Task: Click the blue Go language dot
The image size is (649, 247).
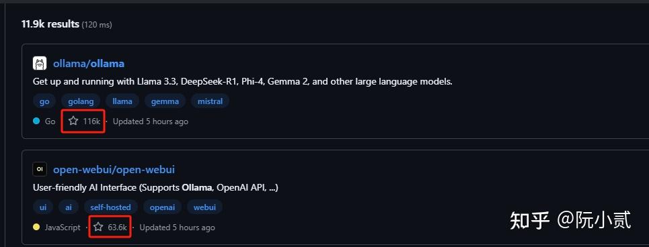Action: [x=36, y=121]
